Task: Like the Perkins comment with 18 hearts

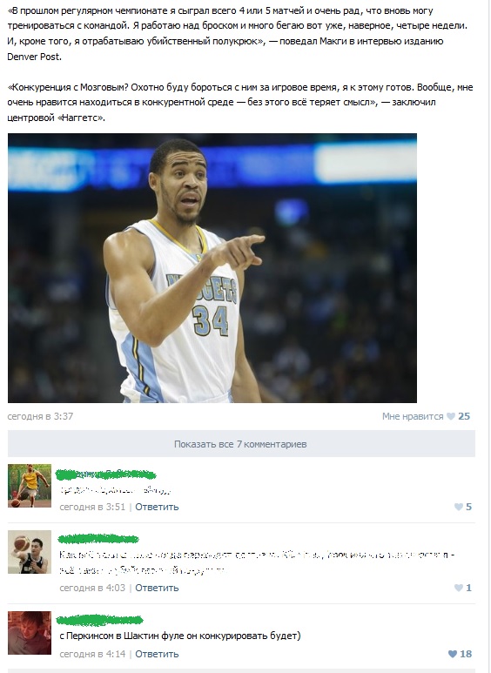Action: click(453, 654)
